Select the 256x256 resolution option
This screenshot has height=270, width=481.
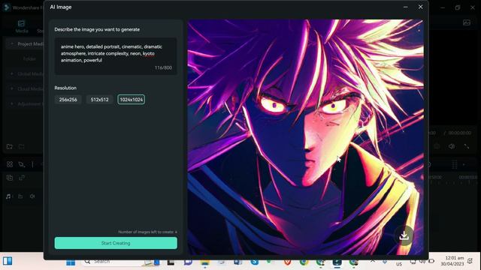click(68, 100)
